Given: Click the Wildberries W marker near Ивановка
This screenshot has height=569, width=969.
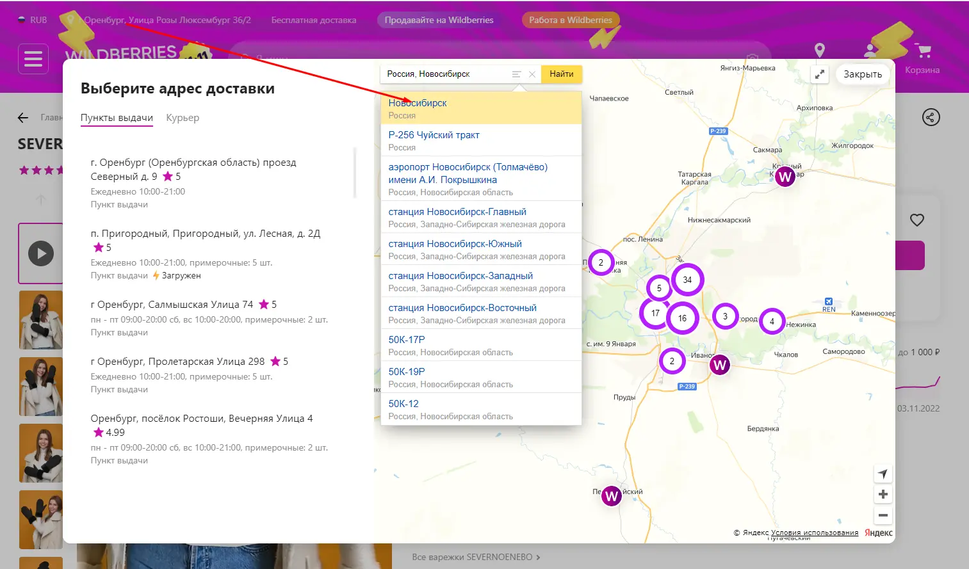Looking at the screenshot, I should click(x=720, y=365).
